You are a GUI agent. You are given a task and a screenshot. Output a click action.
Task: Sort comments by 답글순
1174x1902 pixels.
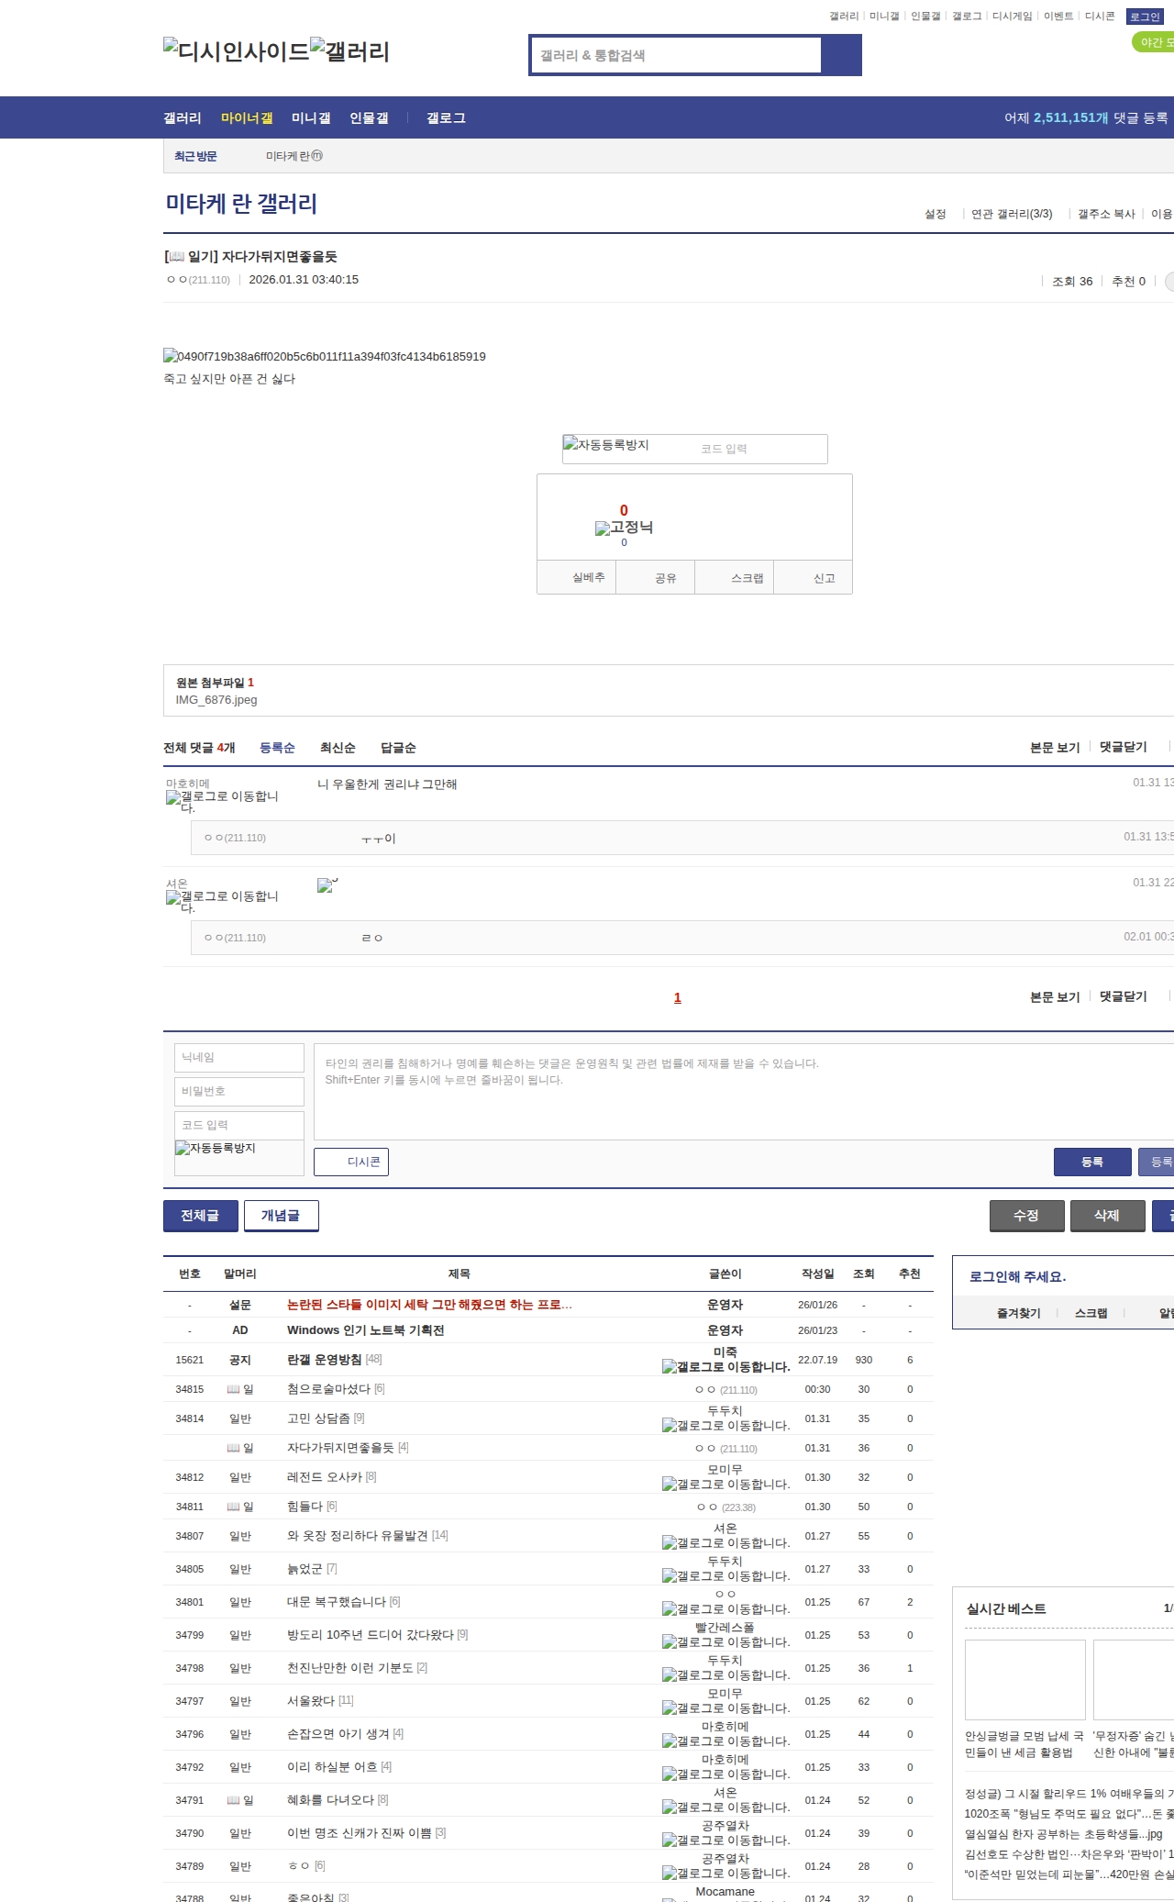pos(398,748)
